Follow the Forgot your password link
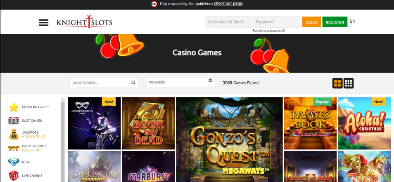 pyautogui.click(x=269, y=31)
